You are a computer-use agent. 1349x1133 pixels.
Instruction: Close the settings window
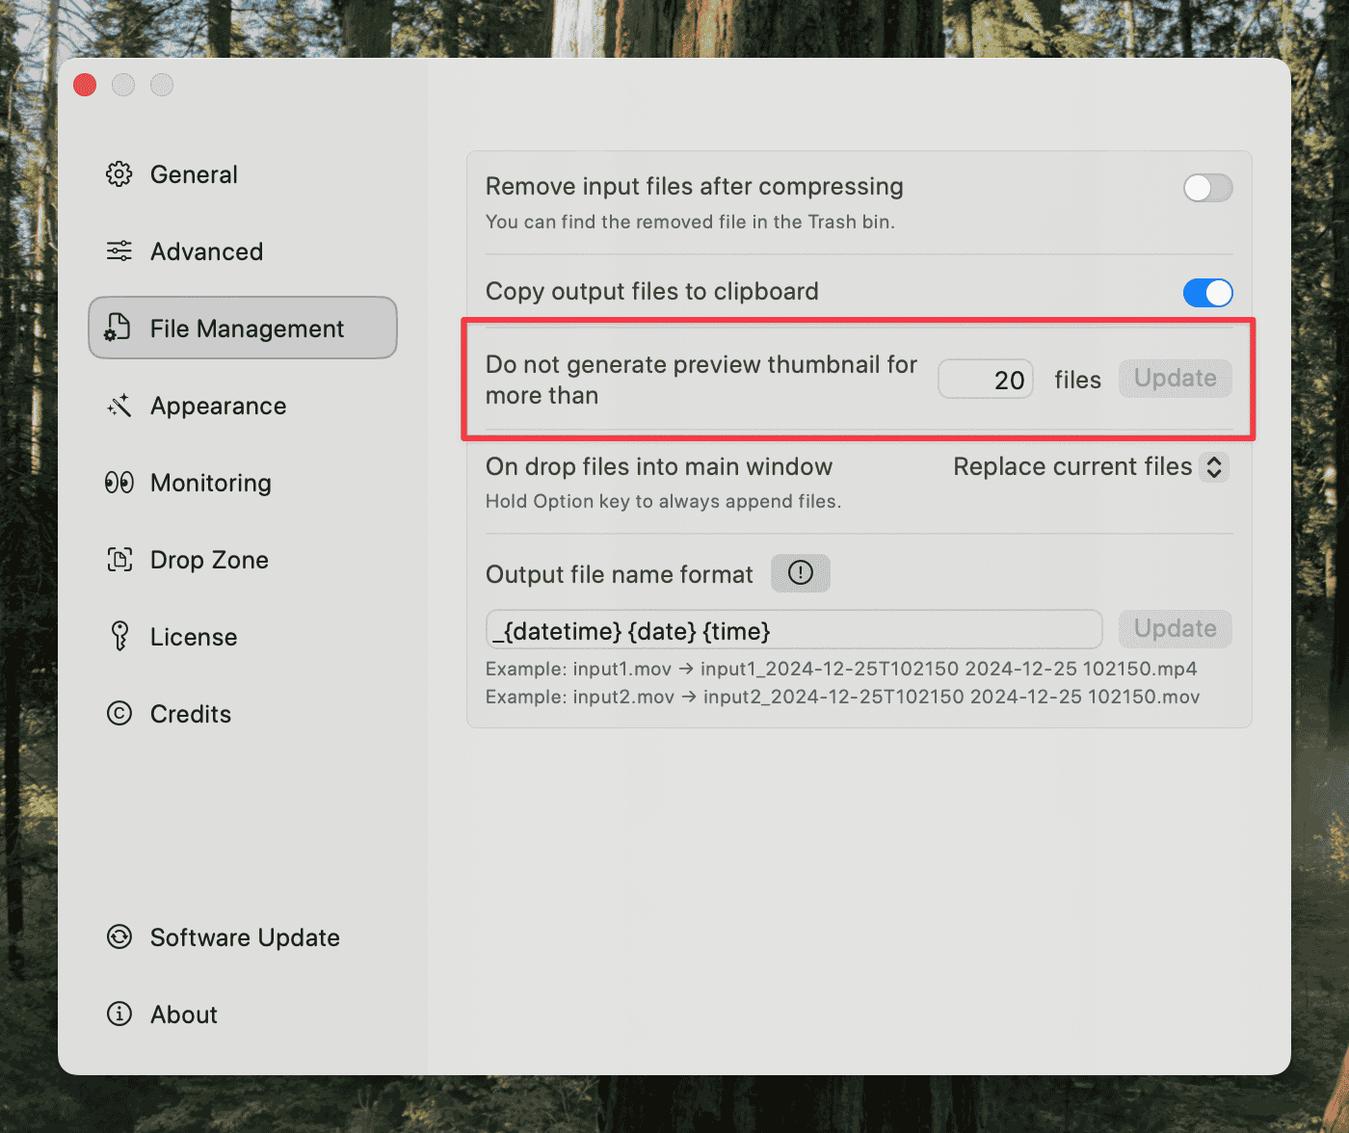tap(85, 86)
